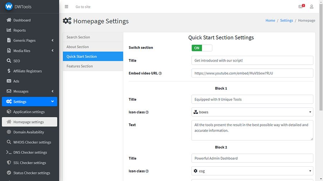Open the boxes icon class dropdown
Screen dimensions: 323x181
point(252,112)
